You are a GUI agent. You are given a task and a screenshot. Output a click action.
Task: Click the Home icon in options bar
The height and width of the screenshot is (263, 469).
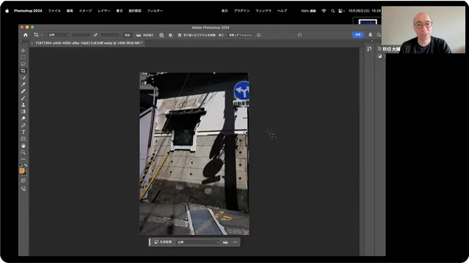(25, 35)
